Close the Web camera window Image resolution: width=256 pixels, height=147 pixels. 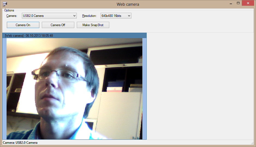pos(248,3)
